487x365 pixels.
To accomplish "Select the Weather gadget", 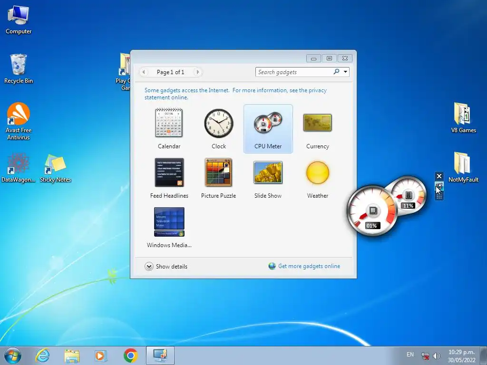I will click(317, 178).
